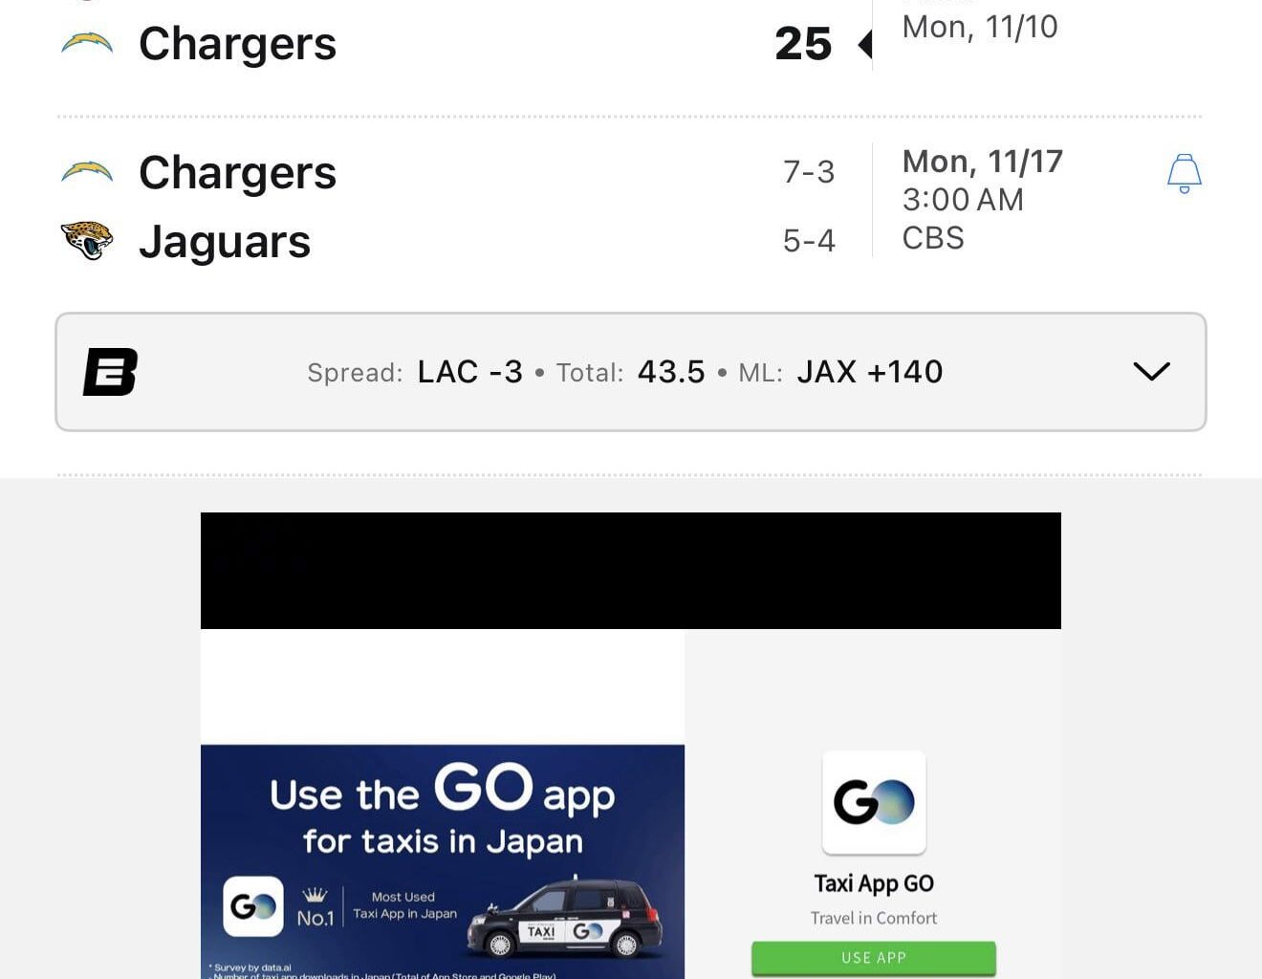The image size is (1262, 979).
Task: Select the Jaguars team name
Action: pos(224,241)
